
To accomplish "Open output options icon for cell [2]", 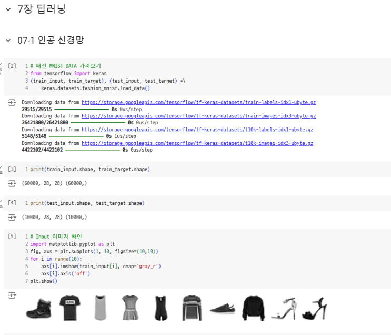I will [12, 102].
